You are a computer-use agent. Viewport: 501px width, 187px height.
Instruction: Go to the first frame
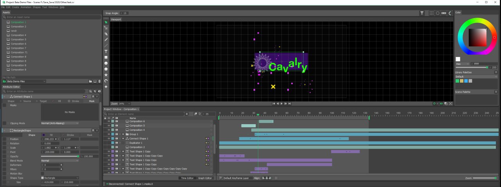tap(274, 103)
